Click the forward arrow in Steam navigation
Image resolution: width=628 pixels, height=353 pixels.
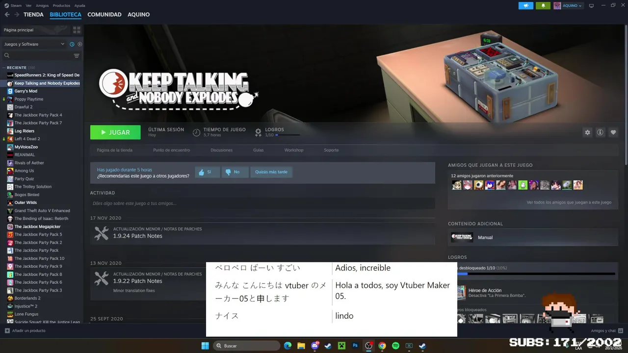click(17, 15)
